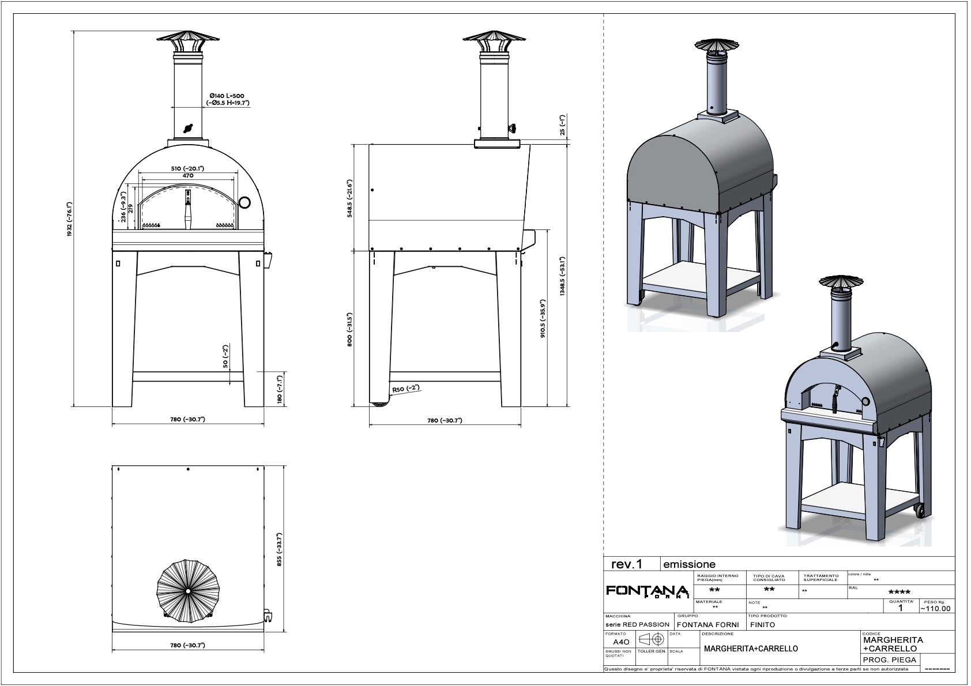Select the R50 wheel radius annotation
This screenshot has height=686, width=971.
[404, 389]
